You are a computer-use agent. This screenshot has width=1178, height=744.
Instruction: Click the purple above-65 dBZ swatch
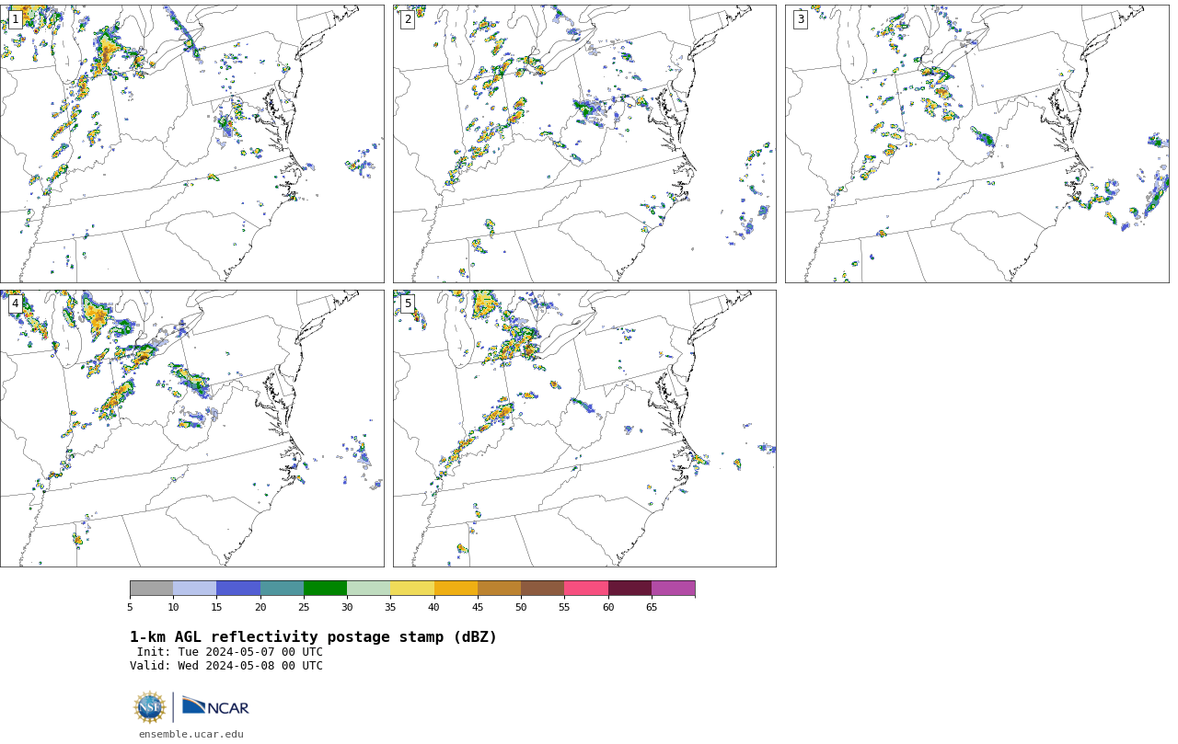pyautogui.click(x=673, y=589)
